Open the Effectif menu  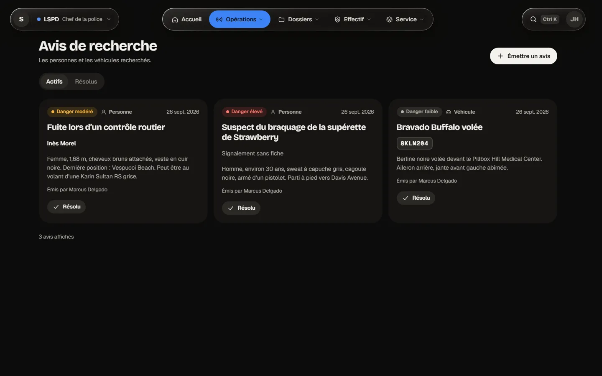point(352,19)
